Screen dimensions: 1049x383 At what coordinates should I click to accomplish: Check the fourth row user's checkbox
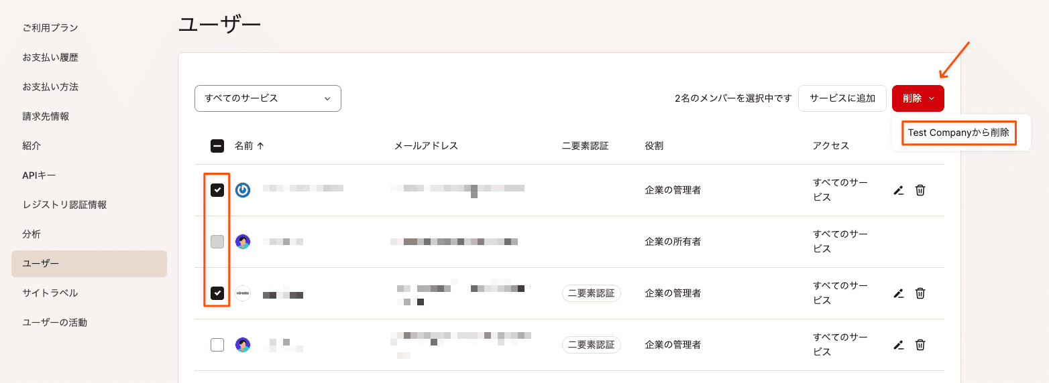coord(217,345)
